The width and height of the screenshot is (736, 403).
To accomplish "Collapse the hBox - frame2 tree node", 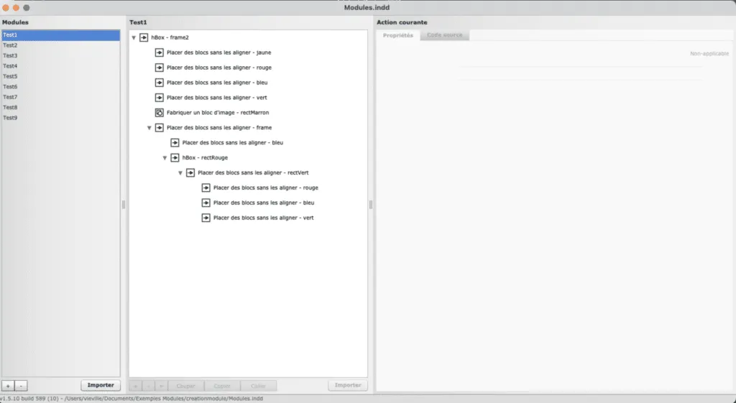I will [134, 37].
